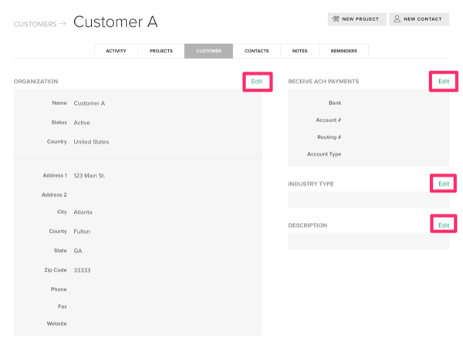Go to the Contacts tab
463x351 pixels.
click(257, 51)
